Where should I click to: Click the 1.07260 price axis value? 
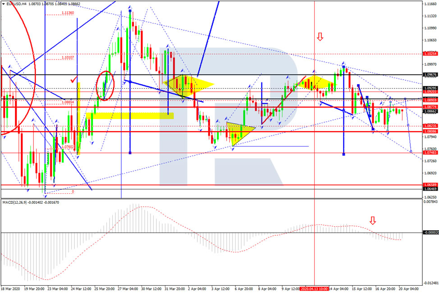(x=430, y=161)
